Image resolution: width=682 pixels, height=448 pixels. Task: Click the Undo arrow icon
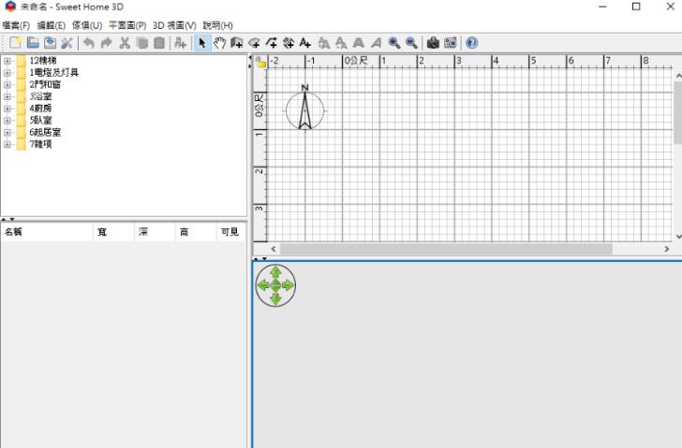[89, 42]
